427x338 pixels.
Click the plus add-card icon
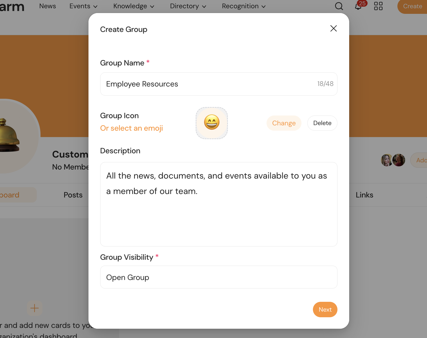tap(35, 308)
